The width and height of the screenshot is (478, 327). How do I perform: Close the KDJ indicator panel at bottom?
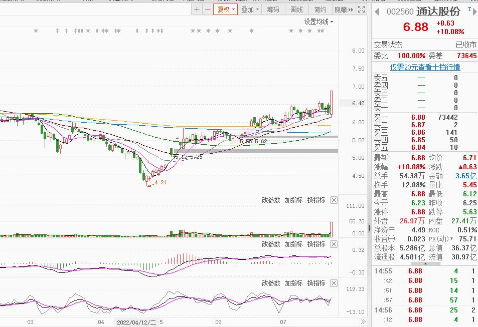(x=334, y=283)
